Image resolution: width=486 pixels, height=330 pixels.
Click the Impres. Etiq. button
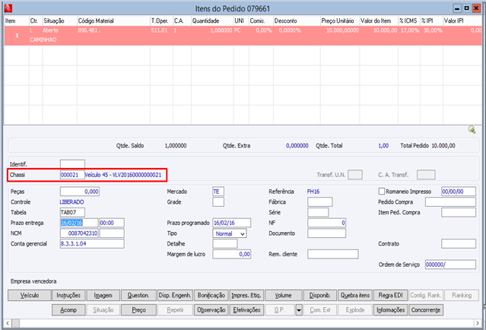click(246, 295)
